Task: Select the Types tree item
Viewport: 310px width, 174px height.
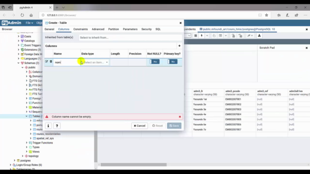Action: click(x=36, y=147)
